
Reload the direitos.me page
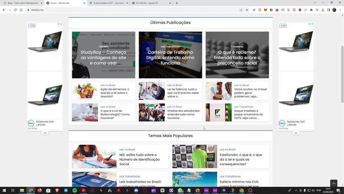tap(15, 10)
